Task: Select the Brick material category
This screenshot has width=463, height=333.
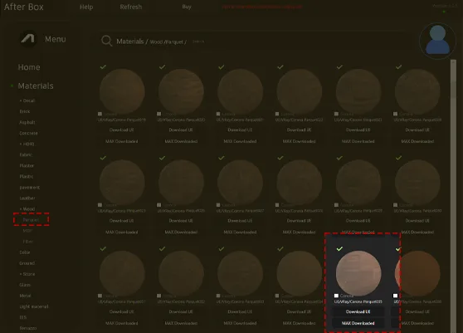Action: [x=25, y=111]
